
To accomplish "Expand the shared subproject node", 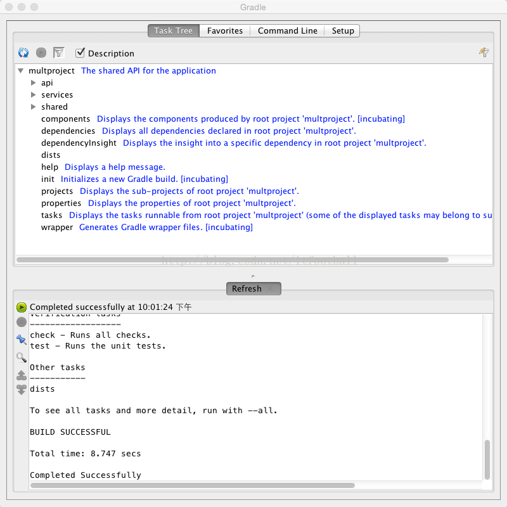I will 34,107.
